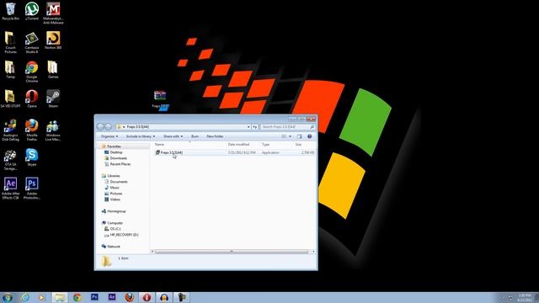This screenshot has height=303, width=539.
Task: Click the New folder toolbar button
Action: (x=215, y=136)
